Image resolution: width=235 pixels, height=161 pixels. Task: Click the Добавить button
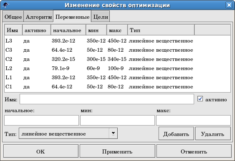coord(176,134)
